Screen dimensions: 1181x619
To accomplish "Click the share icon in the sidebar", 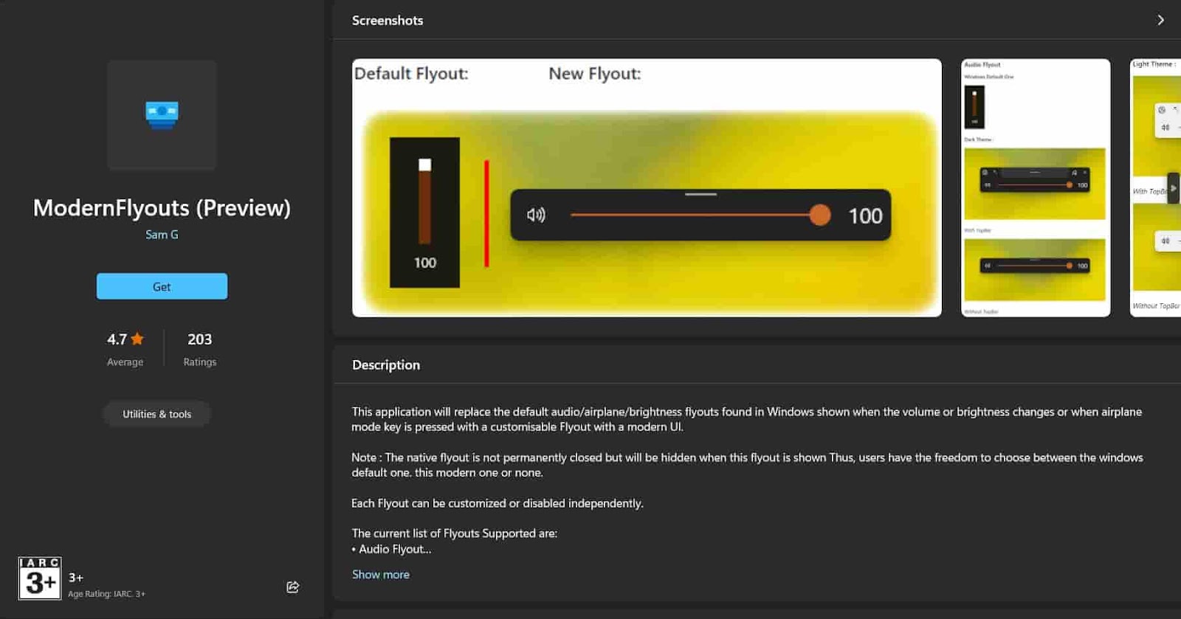I will coord(293,587).
